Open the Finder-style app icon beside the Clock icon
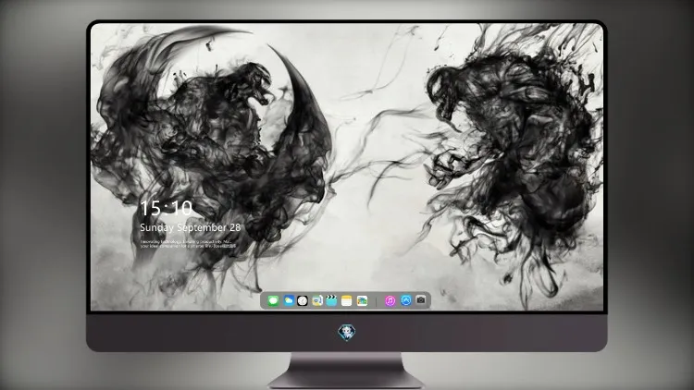The height and width of the screenshot is (390, 694). pyautogui.click(x=316, y=301)
